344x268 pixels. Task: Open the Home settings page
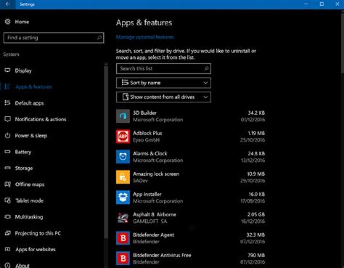[22, 21]
